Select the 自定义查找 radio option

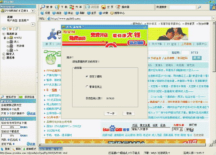pyautogui.click(x=87, y=77)
